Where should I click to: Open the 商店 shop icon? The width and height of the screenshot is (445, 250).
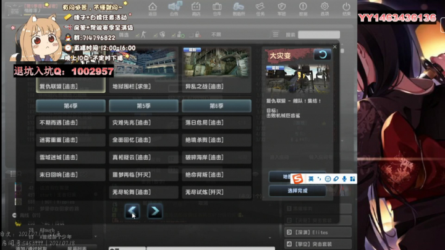tap(196, 9)
